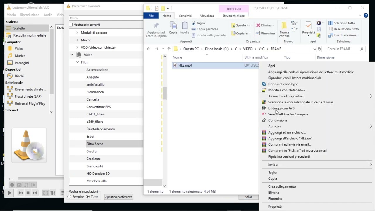Open Elimina dropdown in ribbon
This screenshot has width=375, height=211.
265,25
